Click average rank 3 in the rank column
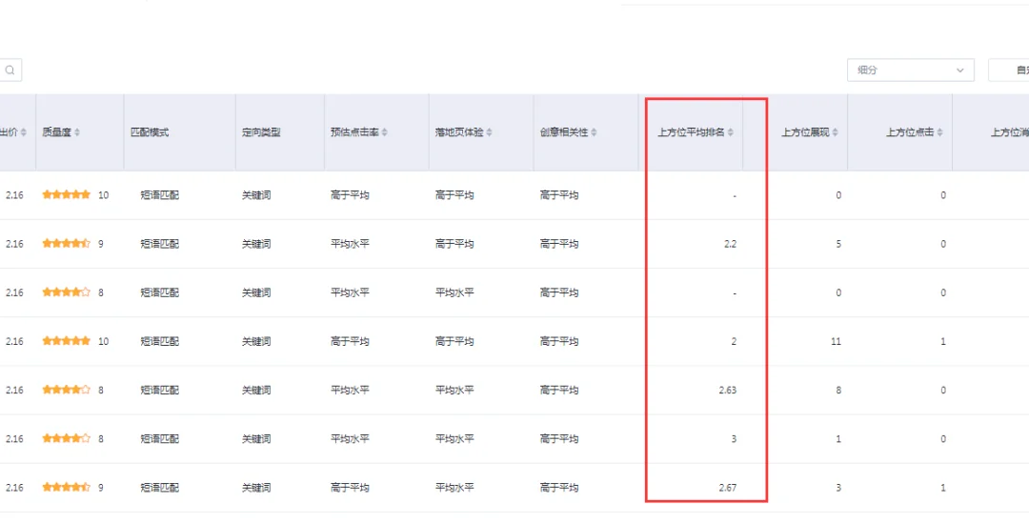This screenshot has width=1029, height=523. coord(734,439)
